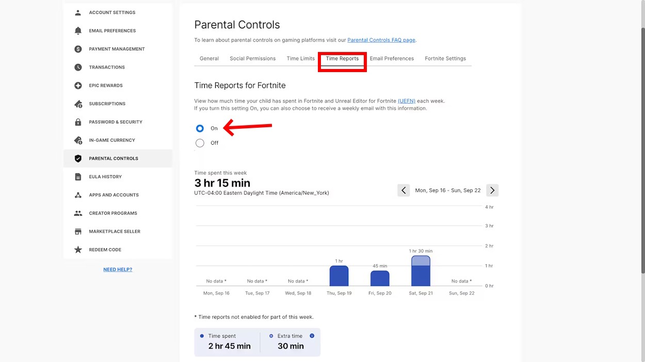Open In-Game Currency in sidebar

click(x=118, y=140)
